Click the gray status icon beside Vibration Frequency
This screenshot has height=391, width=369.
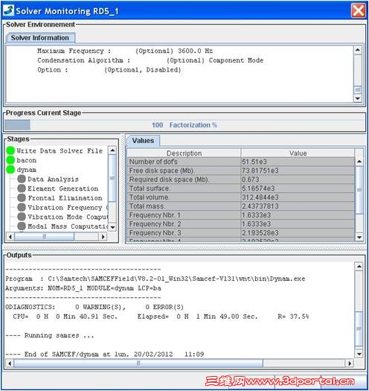coord(22,207)
